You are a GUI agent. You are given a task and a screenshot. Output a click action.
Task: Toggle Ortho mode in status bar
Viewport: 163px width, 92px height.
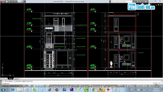[29, 86]
